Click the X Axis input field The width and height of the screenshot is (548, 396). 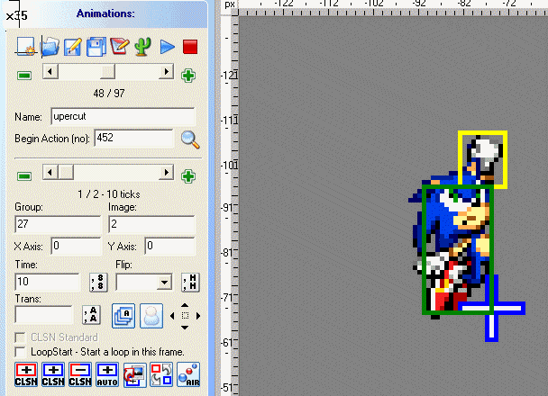(x=77, y=246)
